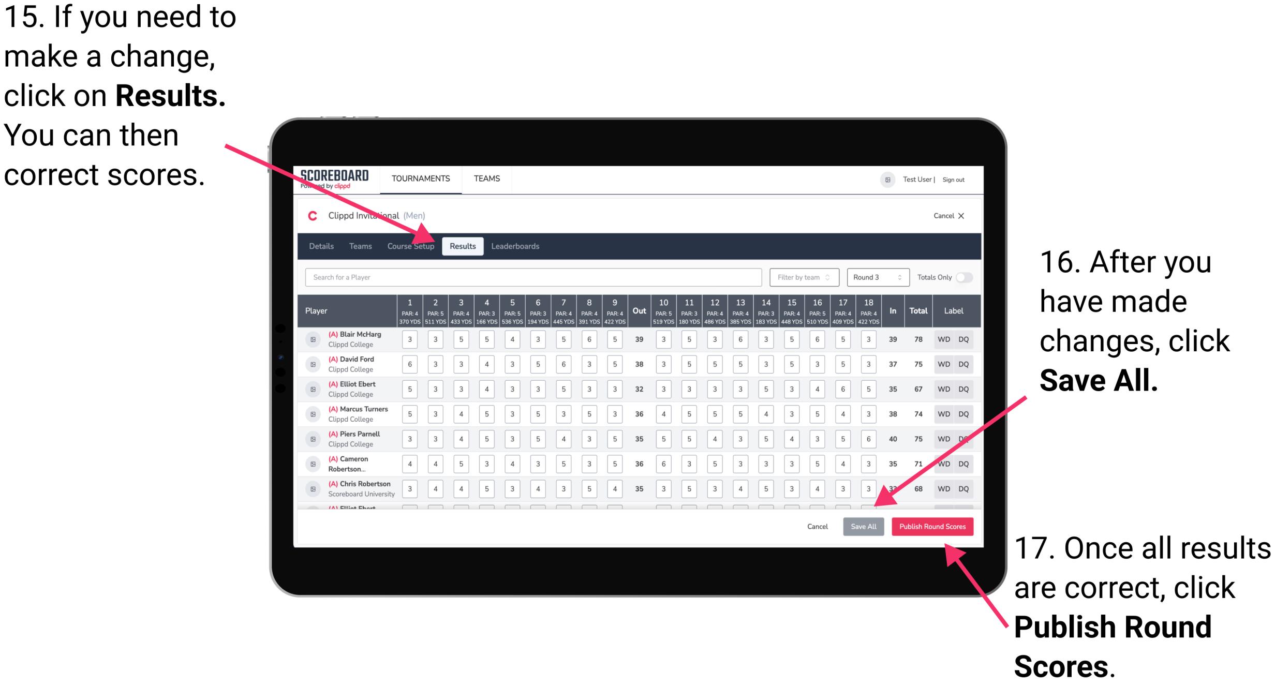Image resolution: width=1275 pixels, height=686 pixels.
Task: Click the Course Setup tab
Action: coord(411,245)
